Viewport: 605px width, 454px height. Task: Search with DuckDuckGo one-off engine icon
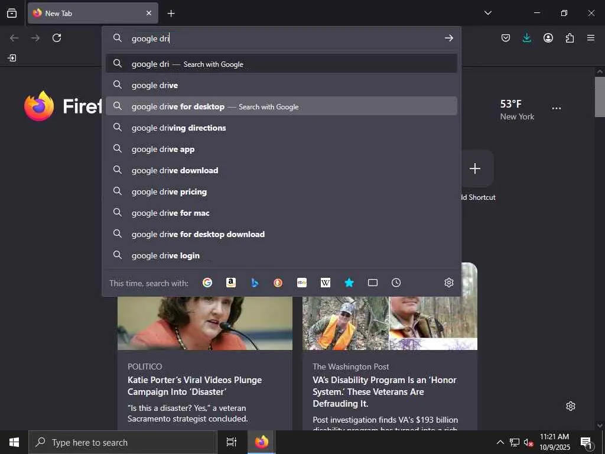point(278,283)
